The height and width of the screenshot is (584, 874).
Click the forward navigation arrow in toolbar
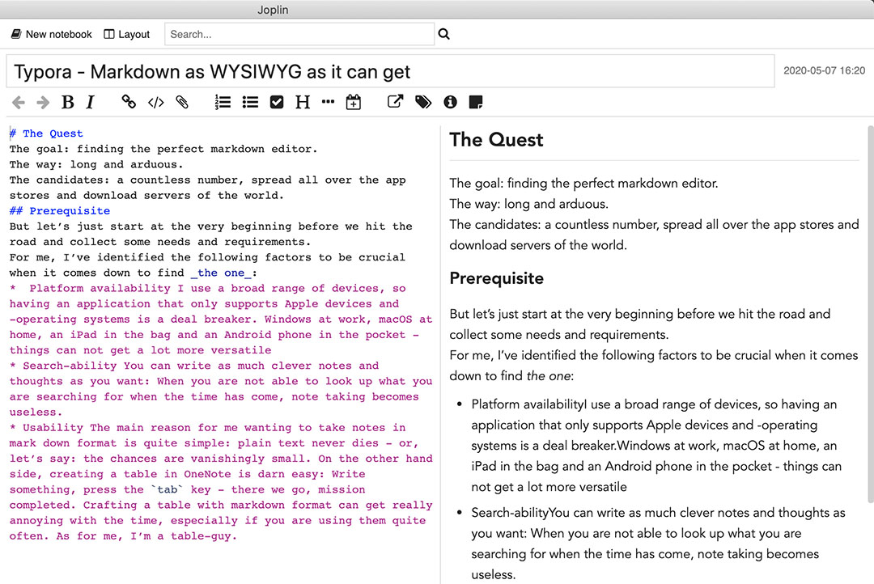[43, 103]
